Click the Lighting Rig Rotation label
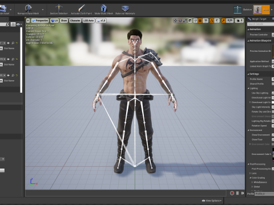Viewport: 274px width, 205px height. (261, 121)
